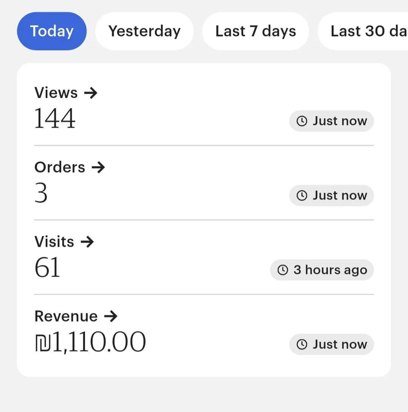Click the 3 hours ago badge

tap(322, 270)
